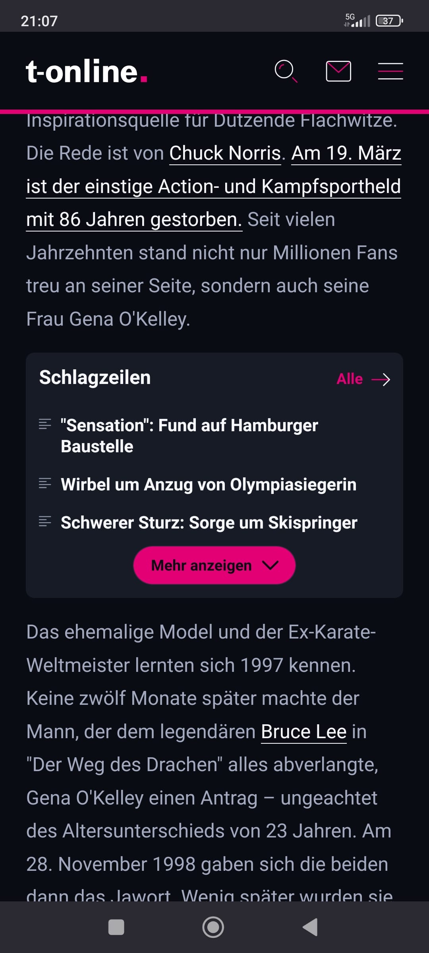Viewport: 429px width, 953px height.
Task: Tap the article icon beside Skispringer headline
Action: [x=45, y=521]
